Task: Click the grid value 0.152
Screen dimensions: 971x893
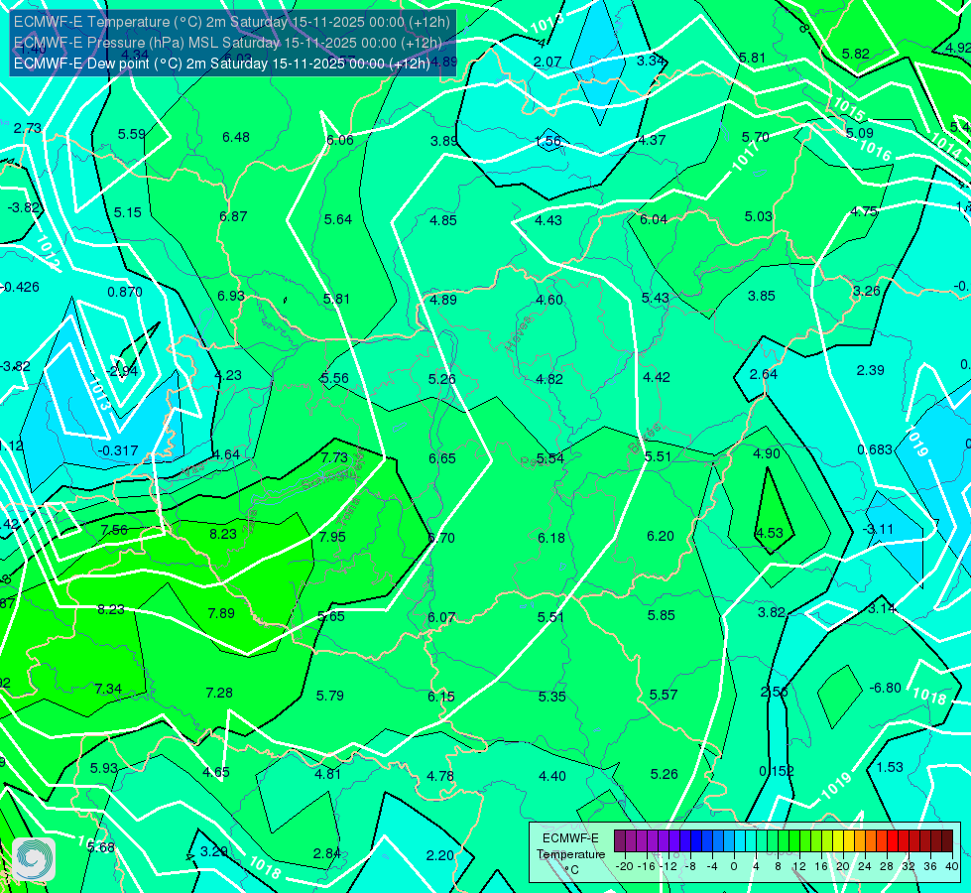Action: point(777,771)
